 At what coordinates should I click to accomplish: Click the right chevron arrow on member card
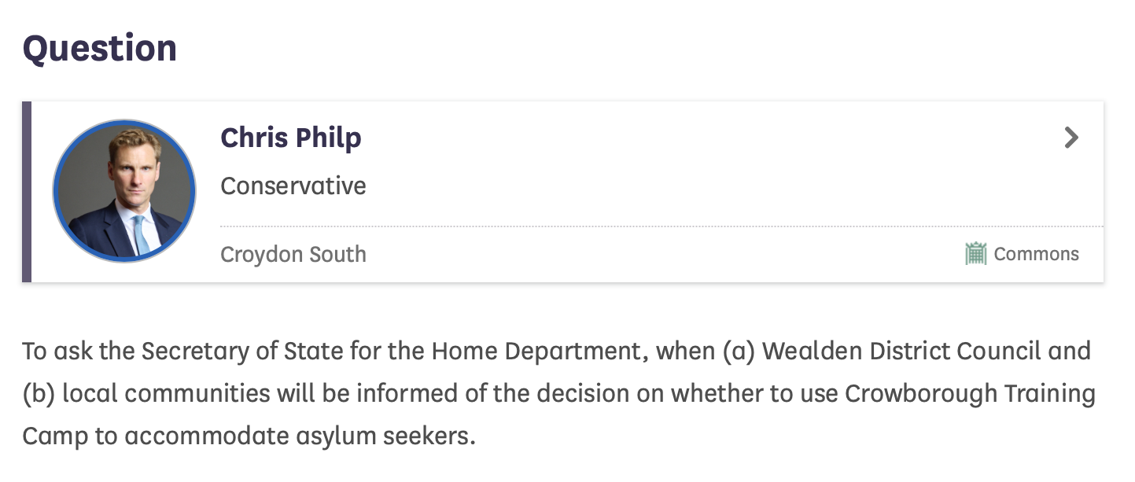pyautogui.click(x=1071, y=138)
